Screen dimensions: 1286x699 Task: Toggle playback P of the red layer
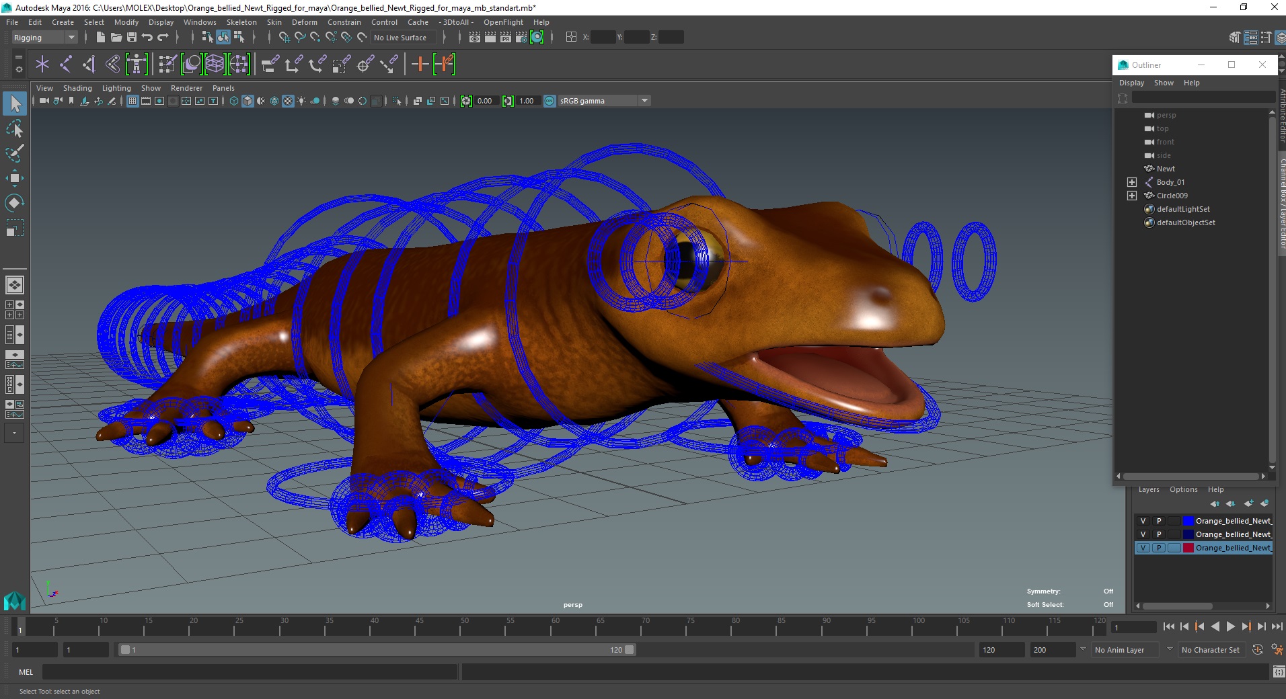pyautogui.click(x=1158, y=548)
